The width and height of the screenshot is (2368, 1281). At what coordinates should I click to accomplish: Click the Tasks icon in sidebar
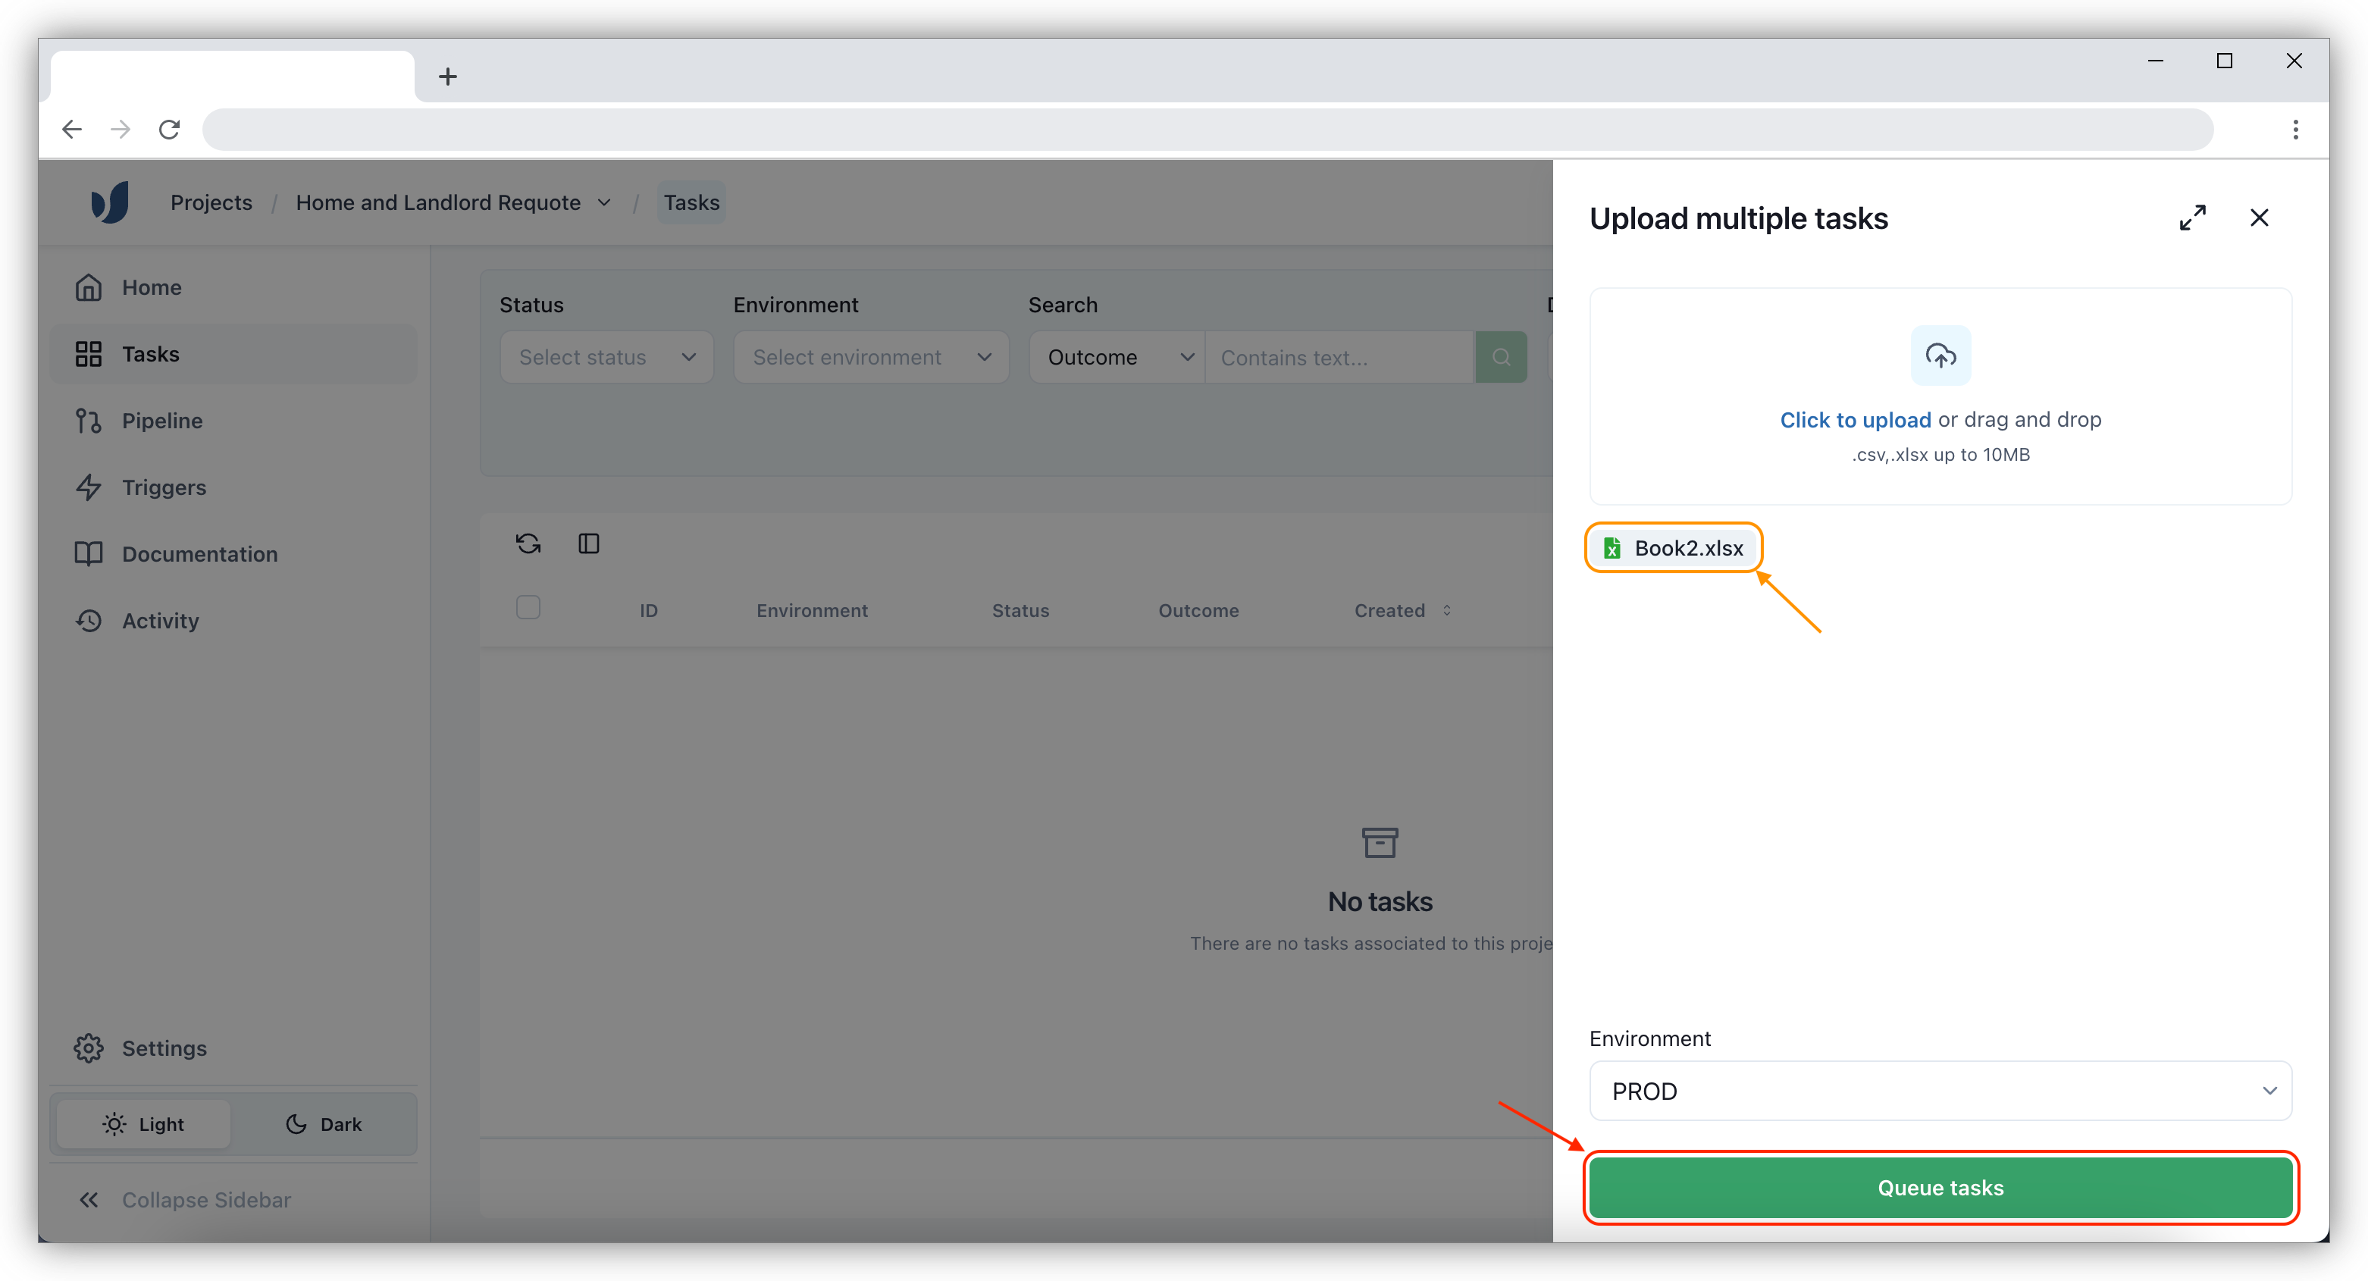[x=89, y=353]
